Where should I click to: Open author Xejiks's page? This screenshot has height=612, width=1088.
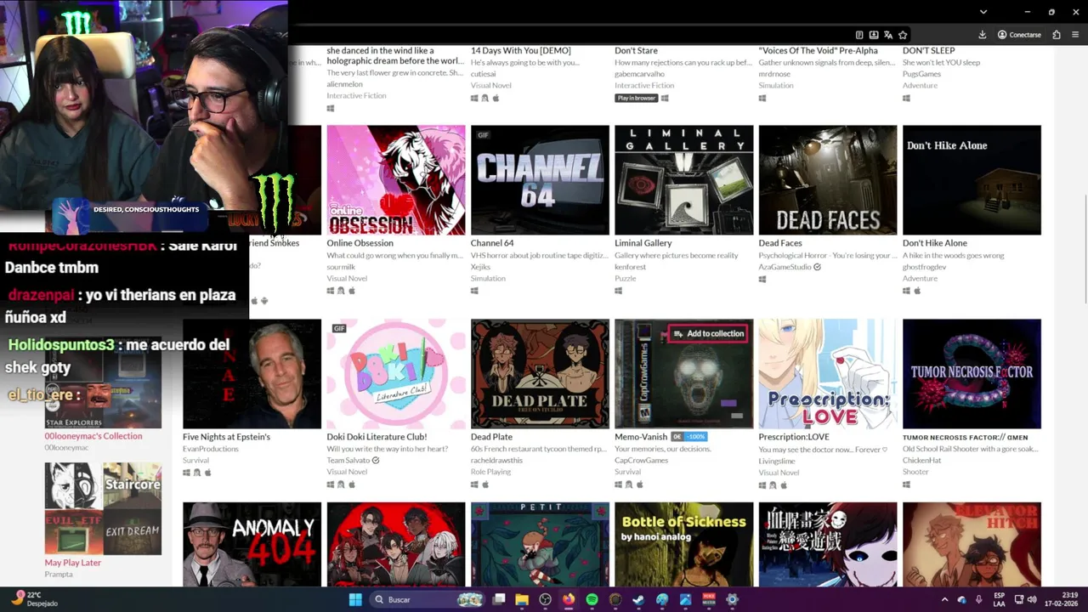coord(481,267)
